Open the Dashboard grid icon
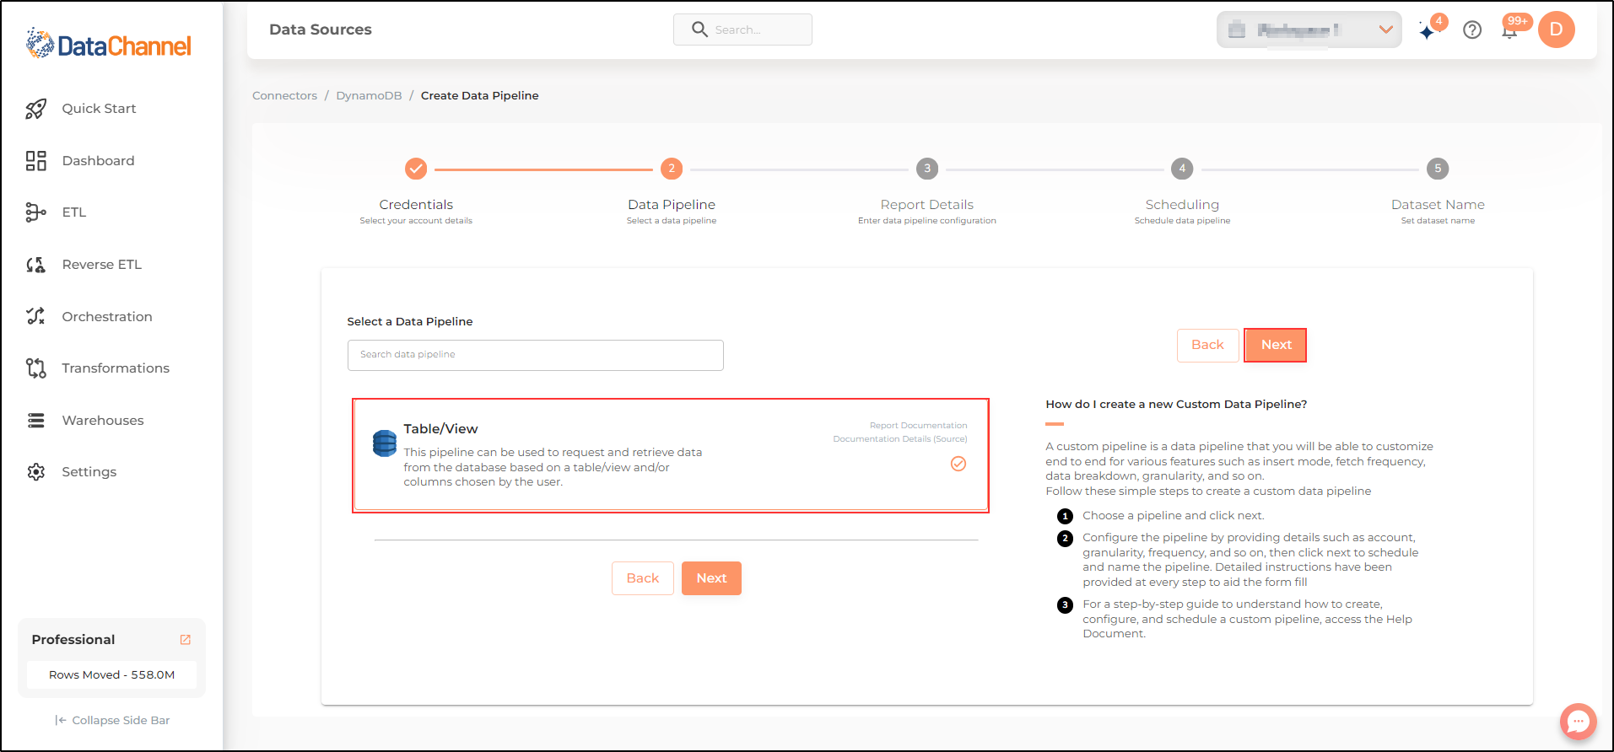 [35, 161]
